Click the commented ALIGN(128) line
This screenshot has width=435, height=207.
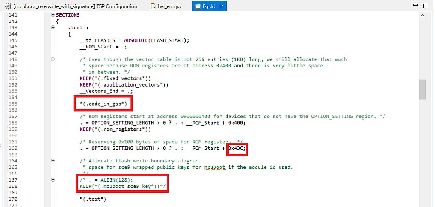(x=106, y=180)
